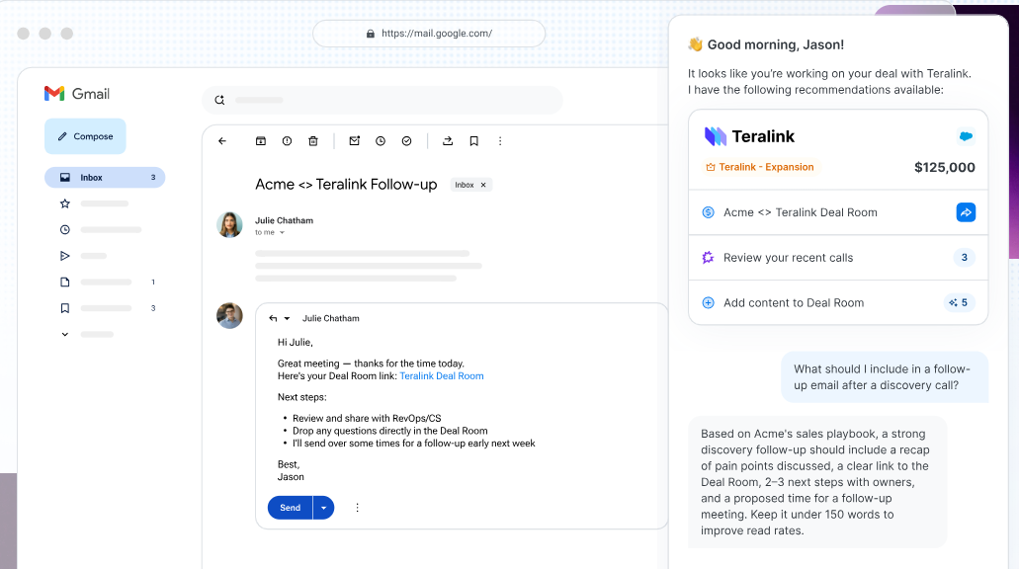Click the follow-up email question bubble
1019x569 pixels.
pos(885,376)
